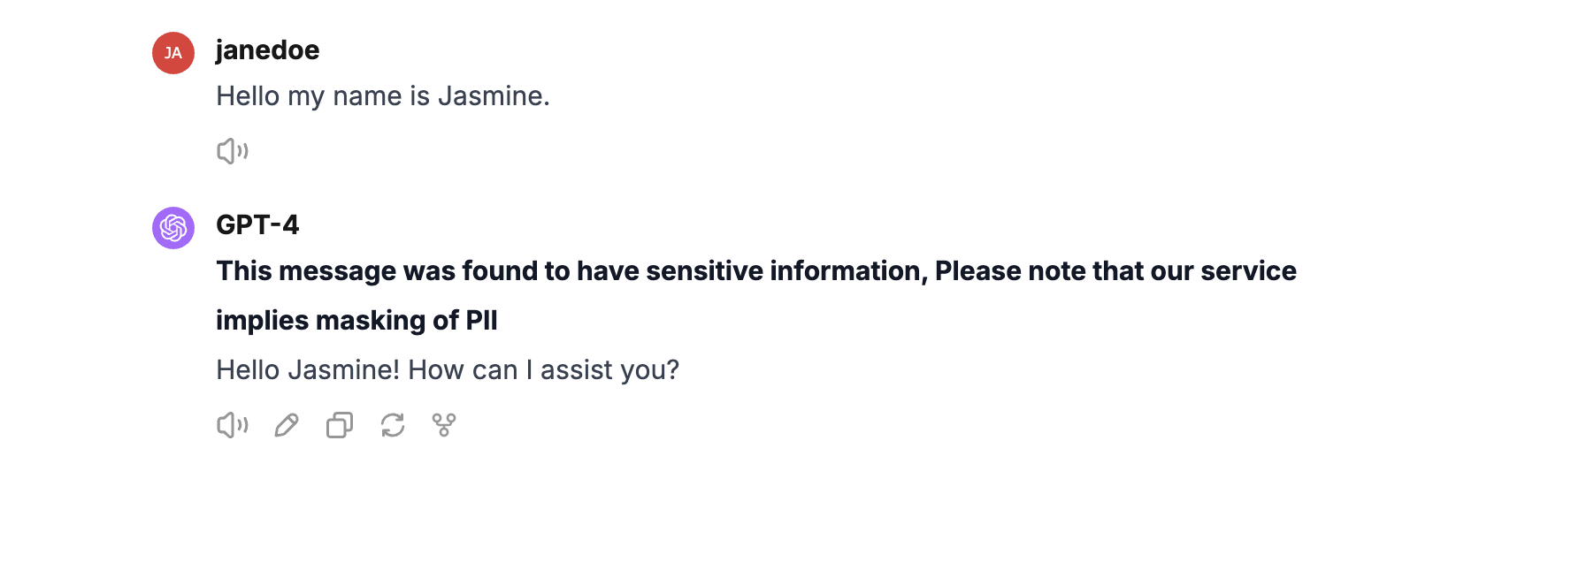Play read-aloud for the GPT-4 response
The height and width of the screenshot is (562, 1594).
pos(233,425)
